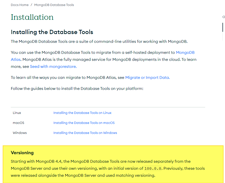Open the MongoDB Atlas link
225x183 pixels.
pyautogui.click(x=185, y=53)
